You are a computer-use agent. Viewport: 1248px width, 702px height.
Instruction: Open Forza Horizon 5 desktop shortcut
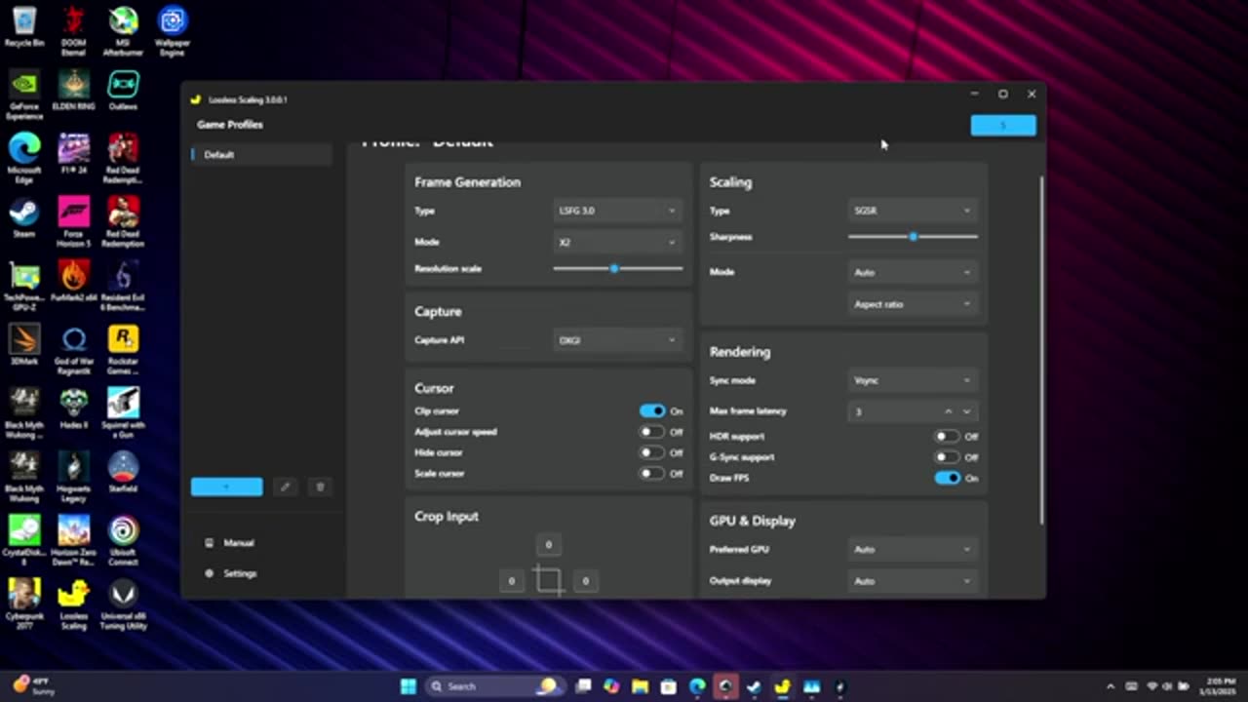[x=73, y=221]
